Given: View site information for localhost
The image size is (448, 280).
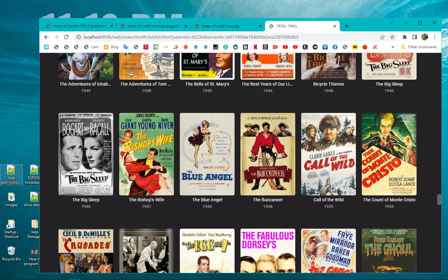Looking at the screenshot, I should click(79, 37).
